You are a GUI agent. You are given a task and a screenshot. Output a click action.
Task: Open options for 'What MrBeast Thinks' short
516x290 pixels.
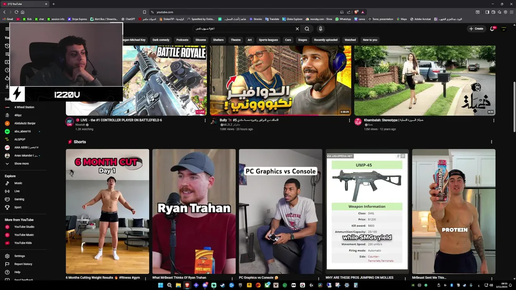point(232,278)
